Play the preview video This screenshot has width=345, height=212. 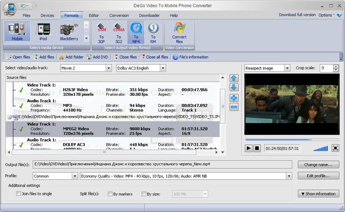tap(249, 149)
